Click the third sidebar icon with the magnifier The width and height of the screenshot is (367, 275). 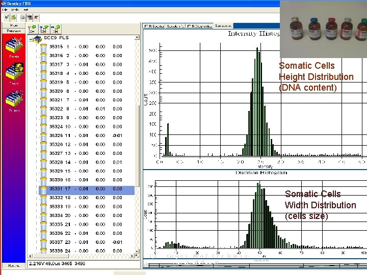tap(14, 98)
